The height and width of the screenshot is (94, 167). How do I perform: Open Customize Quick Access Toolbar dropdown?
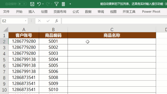point(70,4)
